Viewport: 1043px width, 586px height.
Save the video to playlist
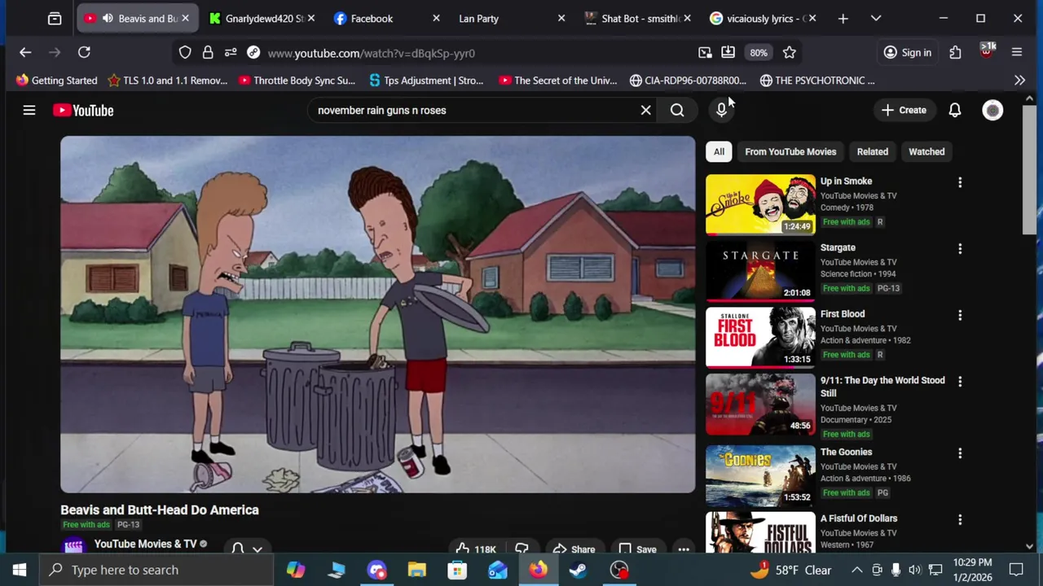637,549
